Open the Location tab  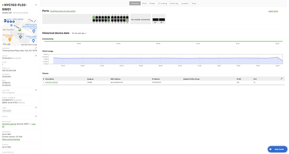coord(185,3)
